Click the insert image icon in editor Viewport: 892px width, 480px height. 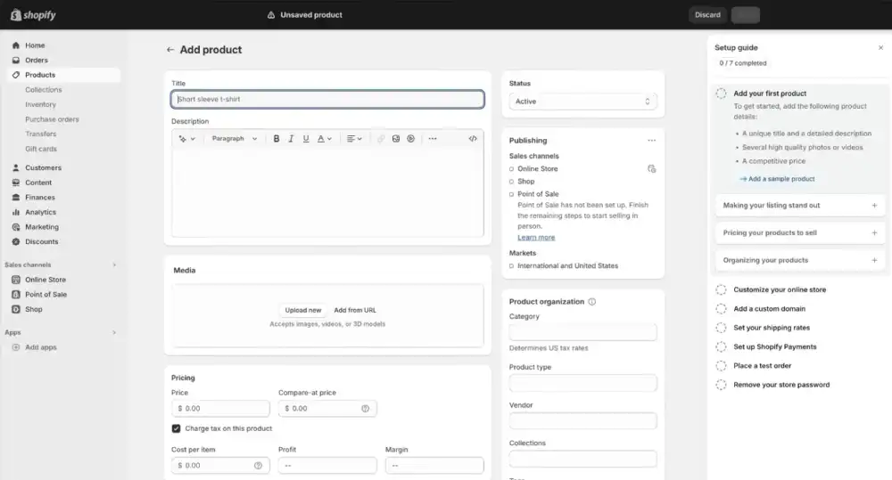point(396,139)
